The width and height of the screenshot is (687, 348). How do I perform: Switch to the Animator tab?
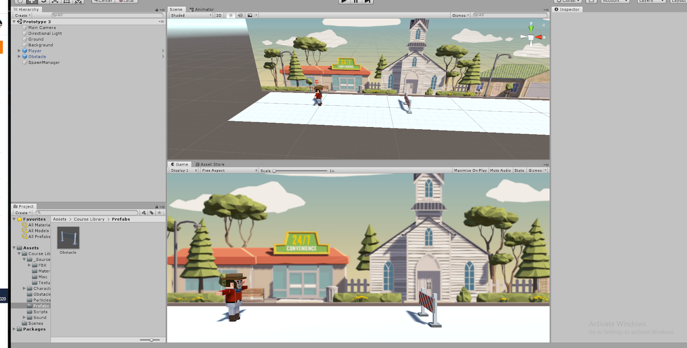click(x=202, y=9)
